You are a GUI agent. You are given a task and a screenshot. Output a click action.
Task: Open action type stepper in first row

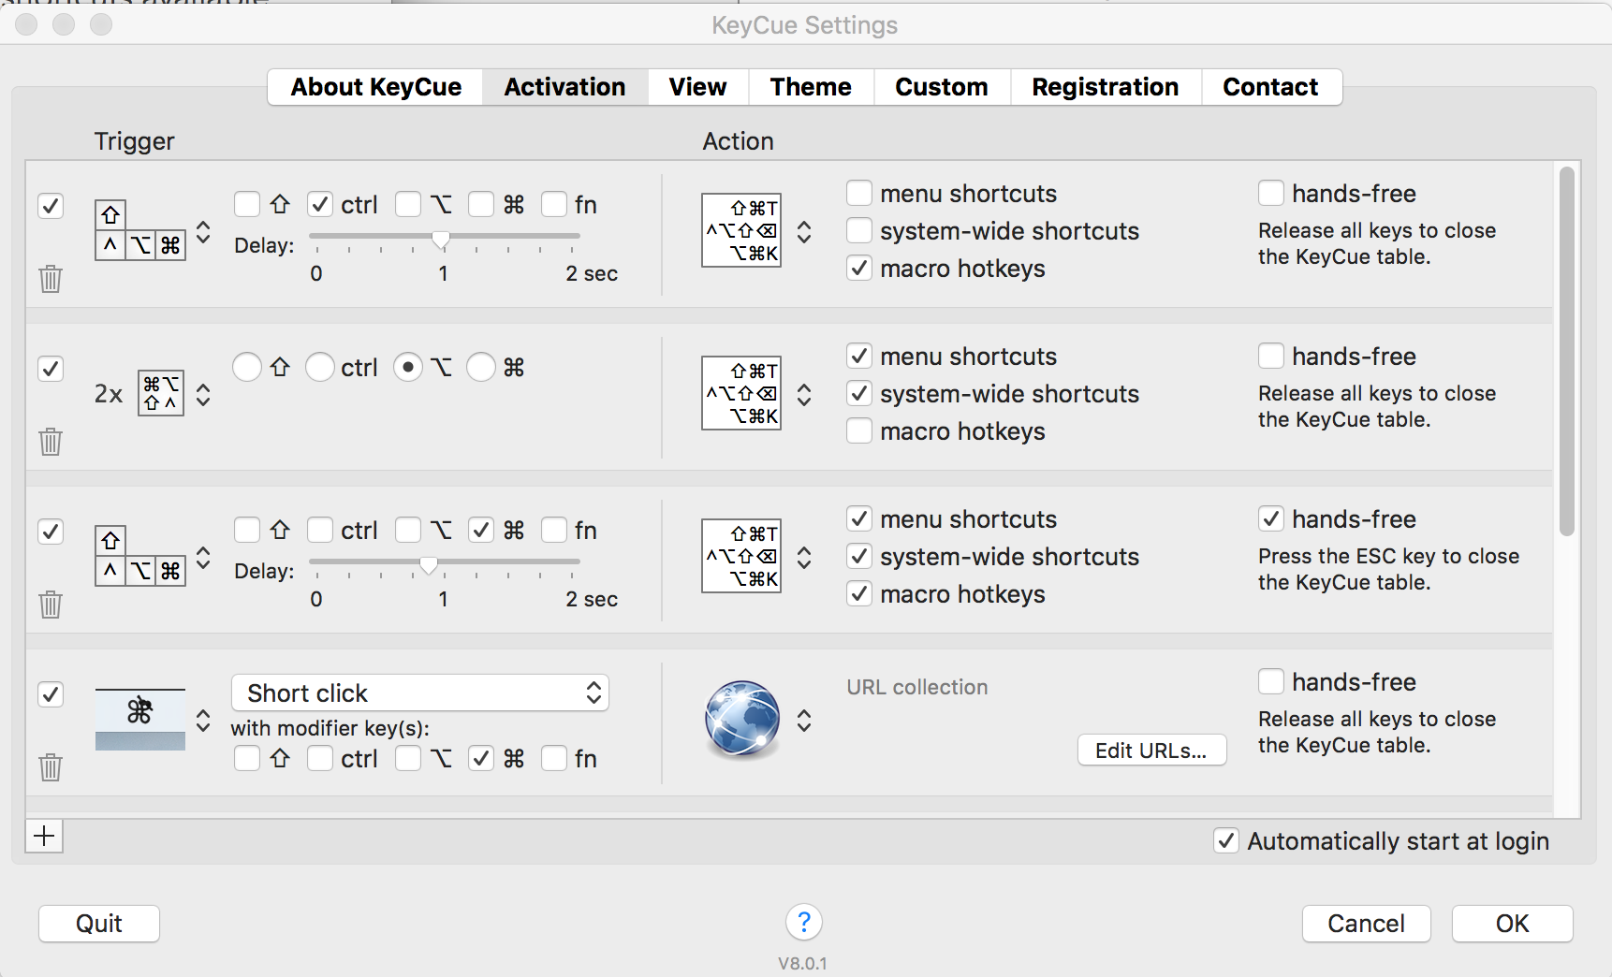[804, 231]
